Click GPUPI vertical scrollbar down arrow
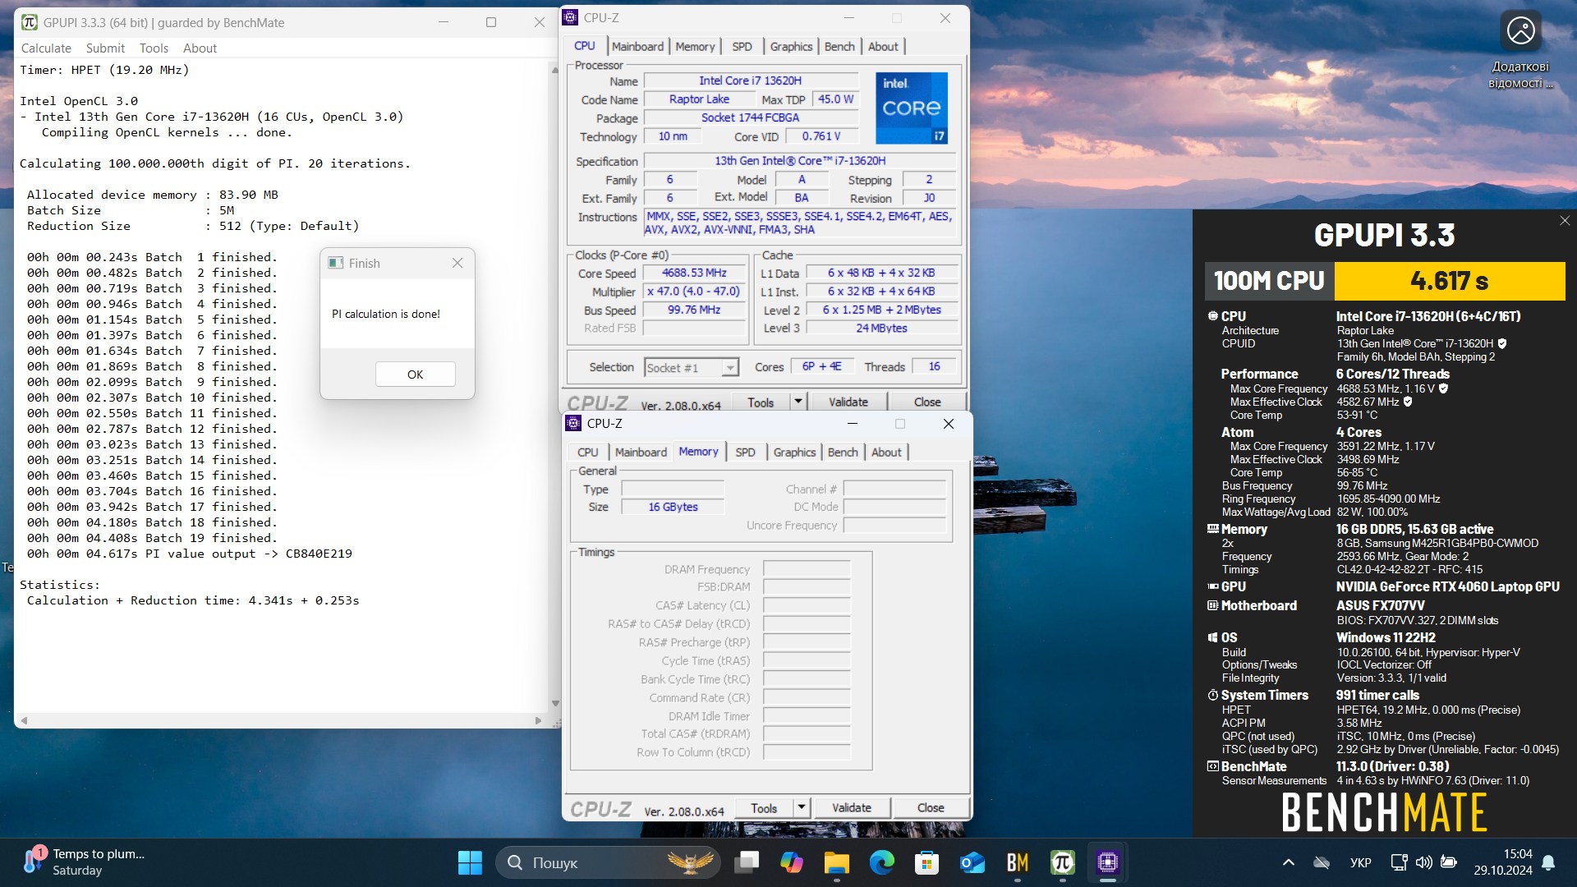1577x887 pixels. pos(555,704)
